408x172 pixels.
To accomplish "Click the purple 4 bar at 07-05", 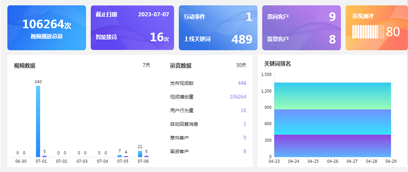I will tap(126, 157).
